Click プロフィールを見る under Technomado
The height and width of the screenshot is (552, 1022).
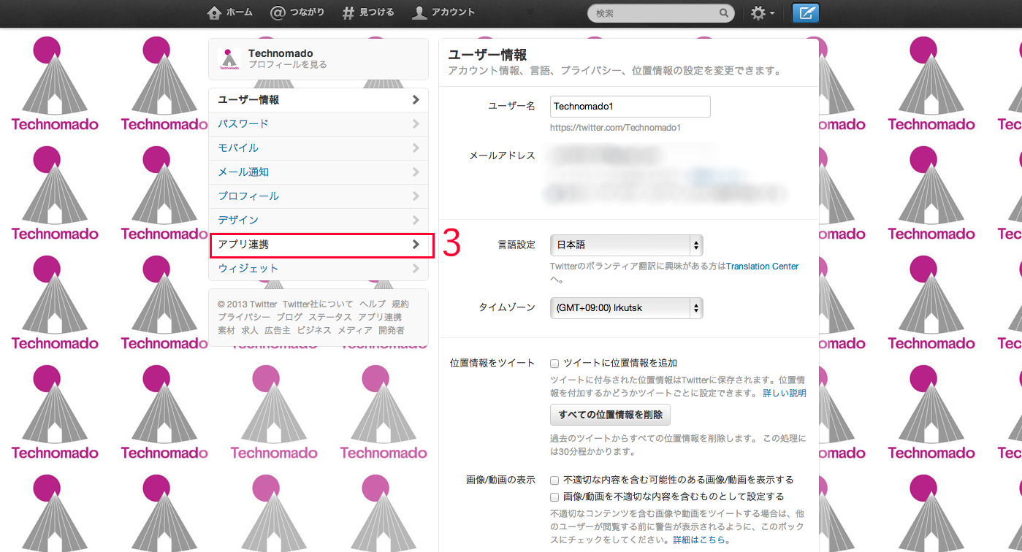(288, 65)
